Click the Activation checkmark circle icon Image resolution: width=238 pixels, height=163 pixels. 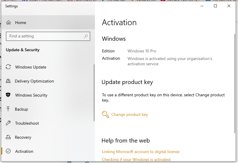[x=8, y=151]
